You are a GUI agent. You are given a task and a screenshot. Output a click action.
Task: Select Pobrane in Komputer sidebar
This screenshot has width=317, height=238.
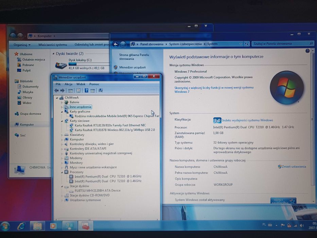click(x=28, y=65)
